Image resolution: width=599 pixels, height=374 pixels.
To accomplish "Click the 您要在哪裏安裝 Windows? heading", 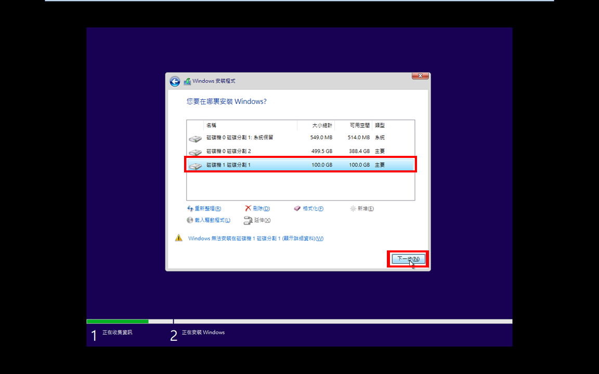I will coord(227,101).
